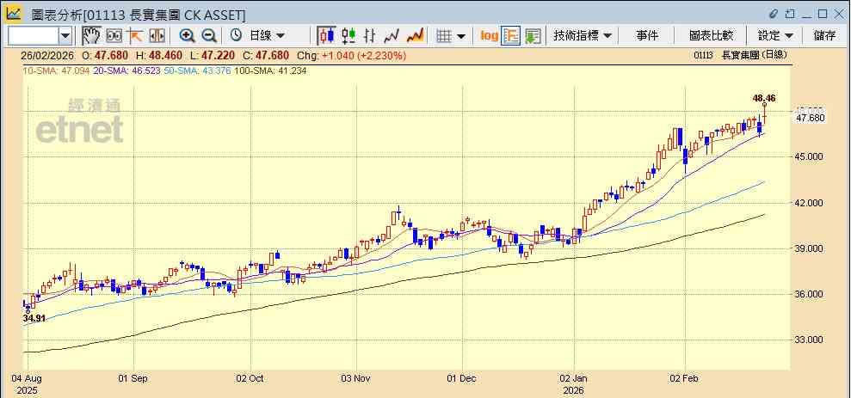Click the Chg: +1.040 (+2.230%) value
The width and height of the screenshot is (851, 398).
[x=352, y=56]
